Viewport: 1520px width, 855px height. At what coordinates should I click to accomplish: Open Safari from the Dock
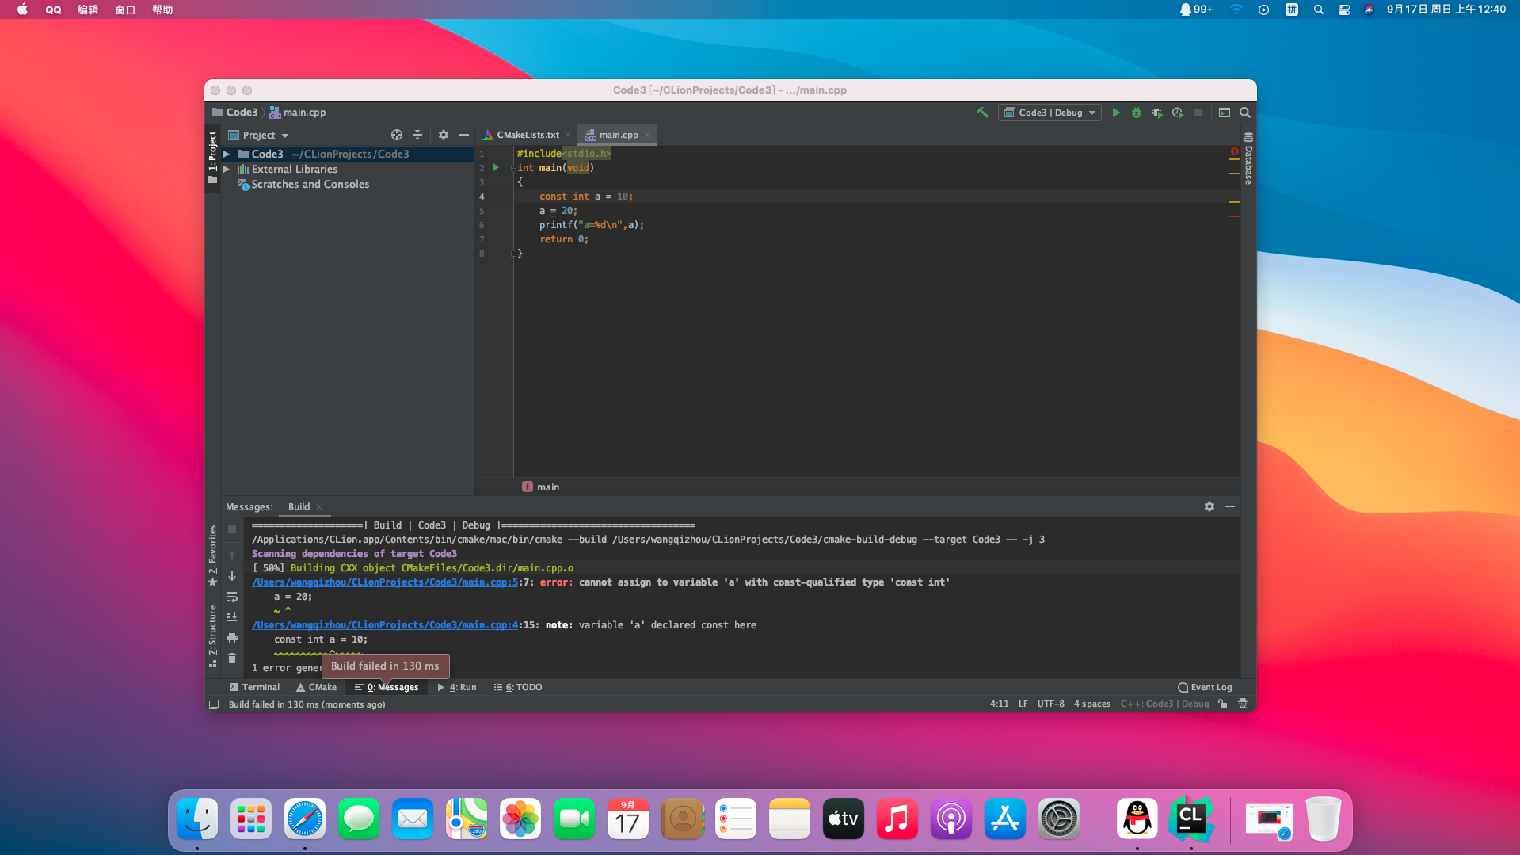[x=305, y=819]
